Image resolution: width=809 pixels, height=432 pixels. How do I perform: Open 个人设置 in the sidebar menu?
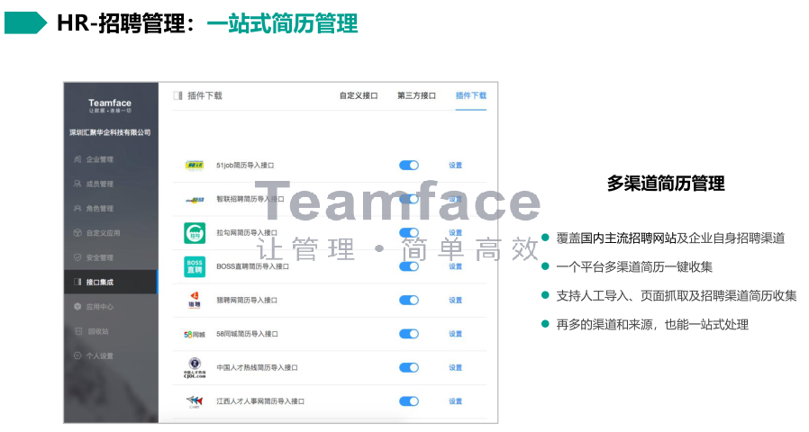point(100,355)
